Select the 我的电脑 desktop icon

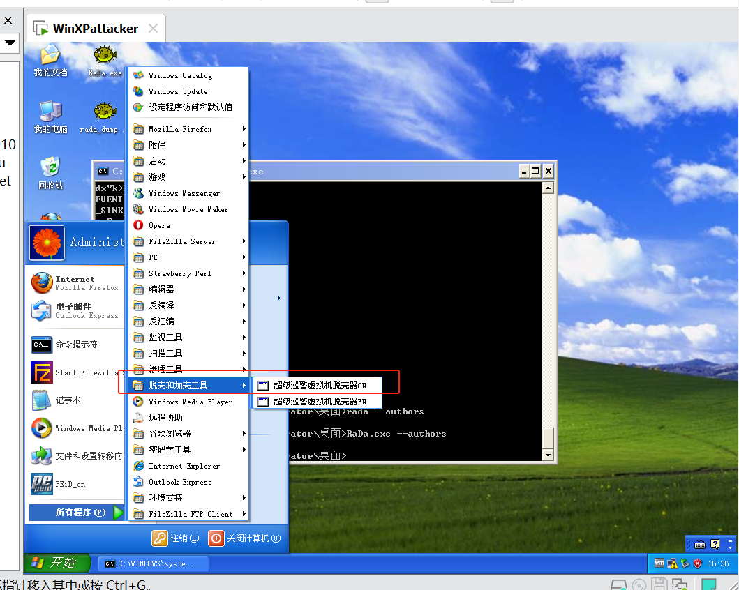click(50, 116)
